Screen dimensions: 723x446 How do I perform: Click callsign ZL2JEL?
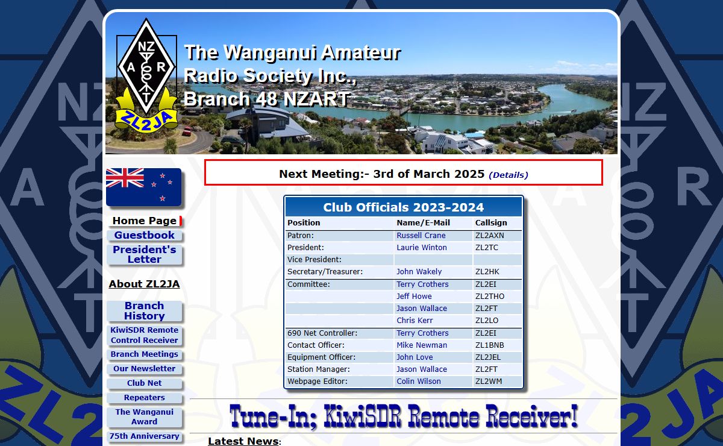click(x=488, y=357)
